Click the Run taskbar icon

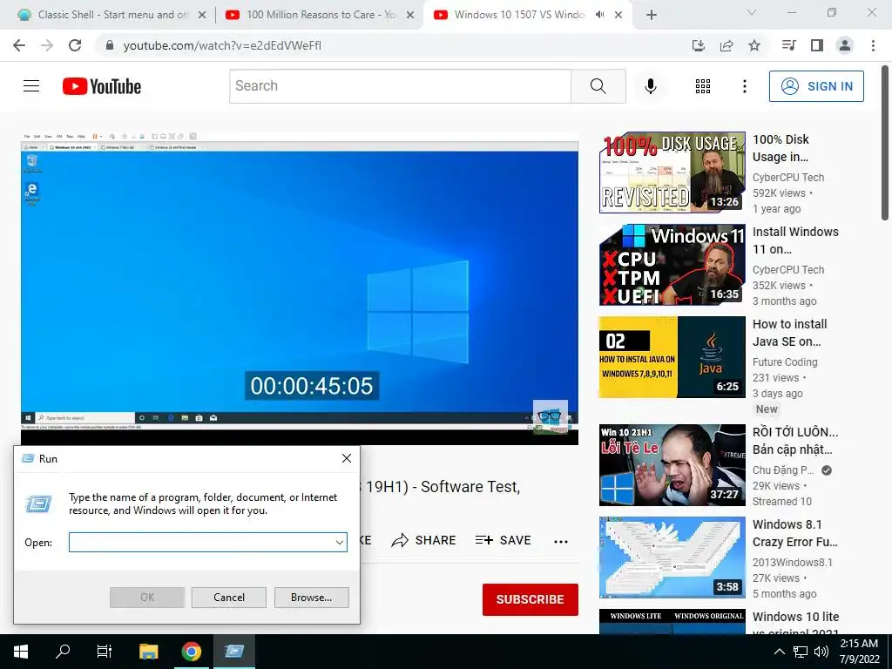(x=234, y=652)
